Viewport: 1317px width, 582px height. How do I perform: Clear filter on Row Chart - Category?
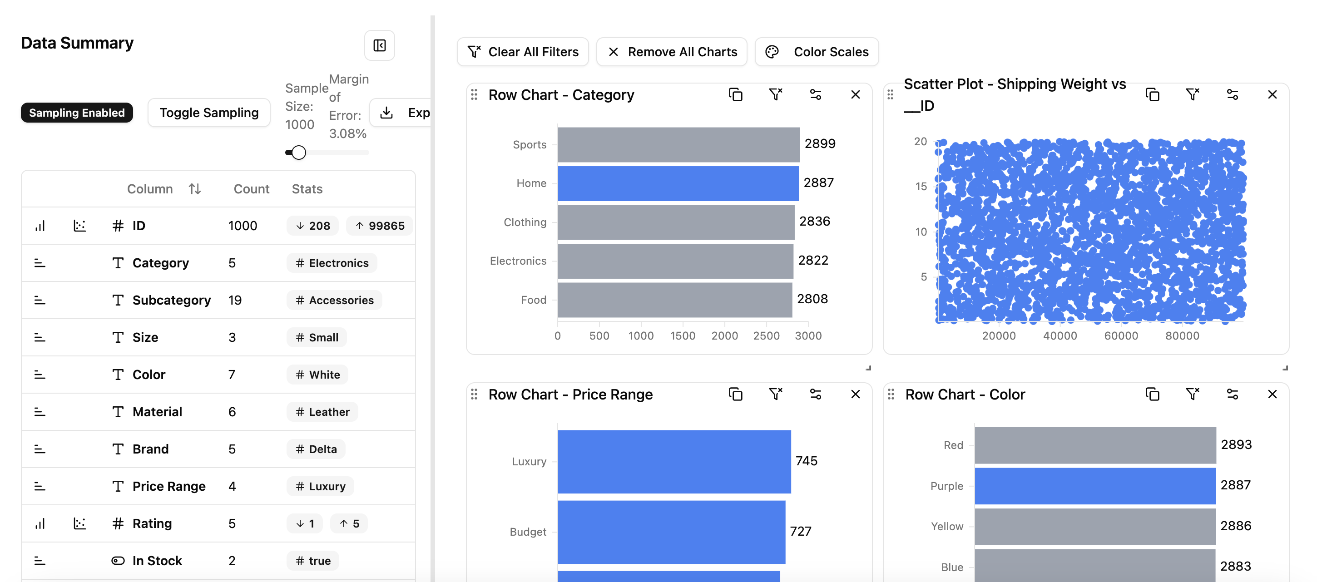pyautogui.click(x=776, y=94)
